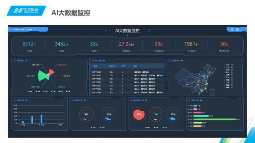
Task: Click the blue logo in the slide corner
Action: (x=26, y=10)
